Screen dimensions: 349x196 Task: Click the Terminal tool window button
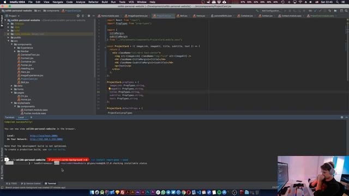[50, 183]
